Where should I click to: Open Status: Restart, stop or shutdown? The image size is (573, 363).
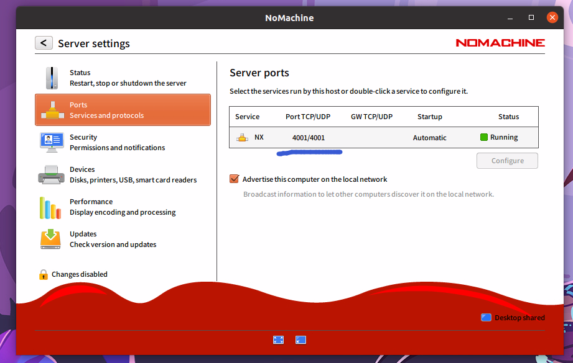pos(123,78)
